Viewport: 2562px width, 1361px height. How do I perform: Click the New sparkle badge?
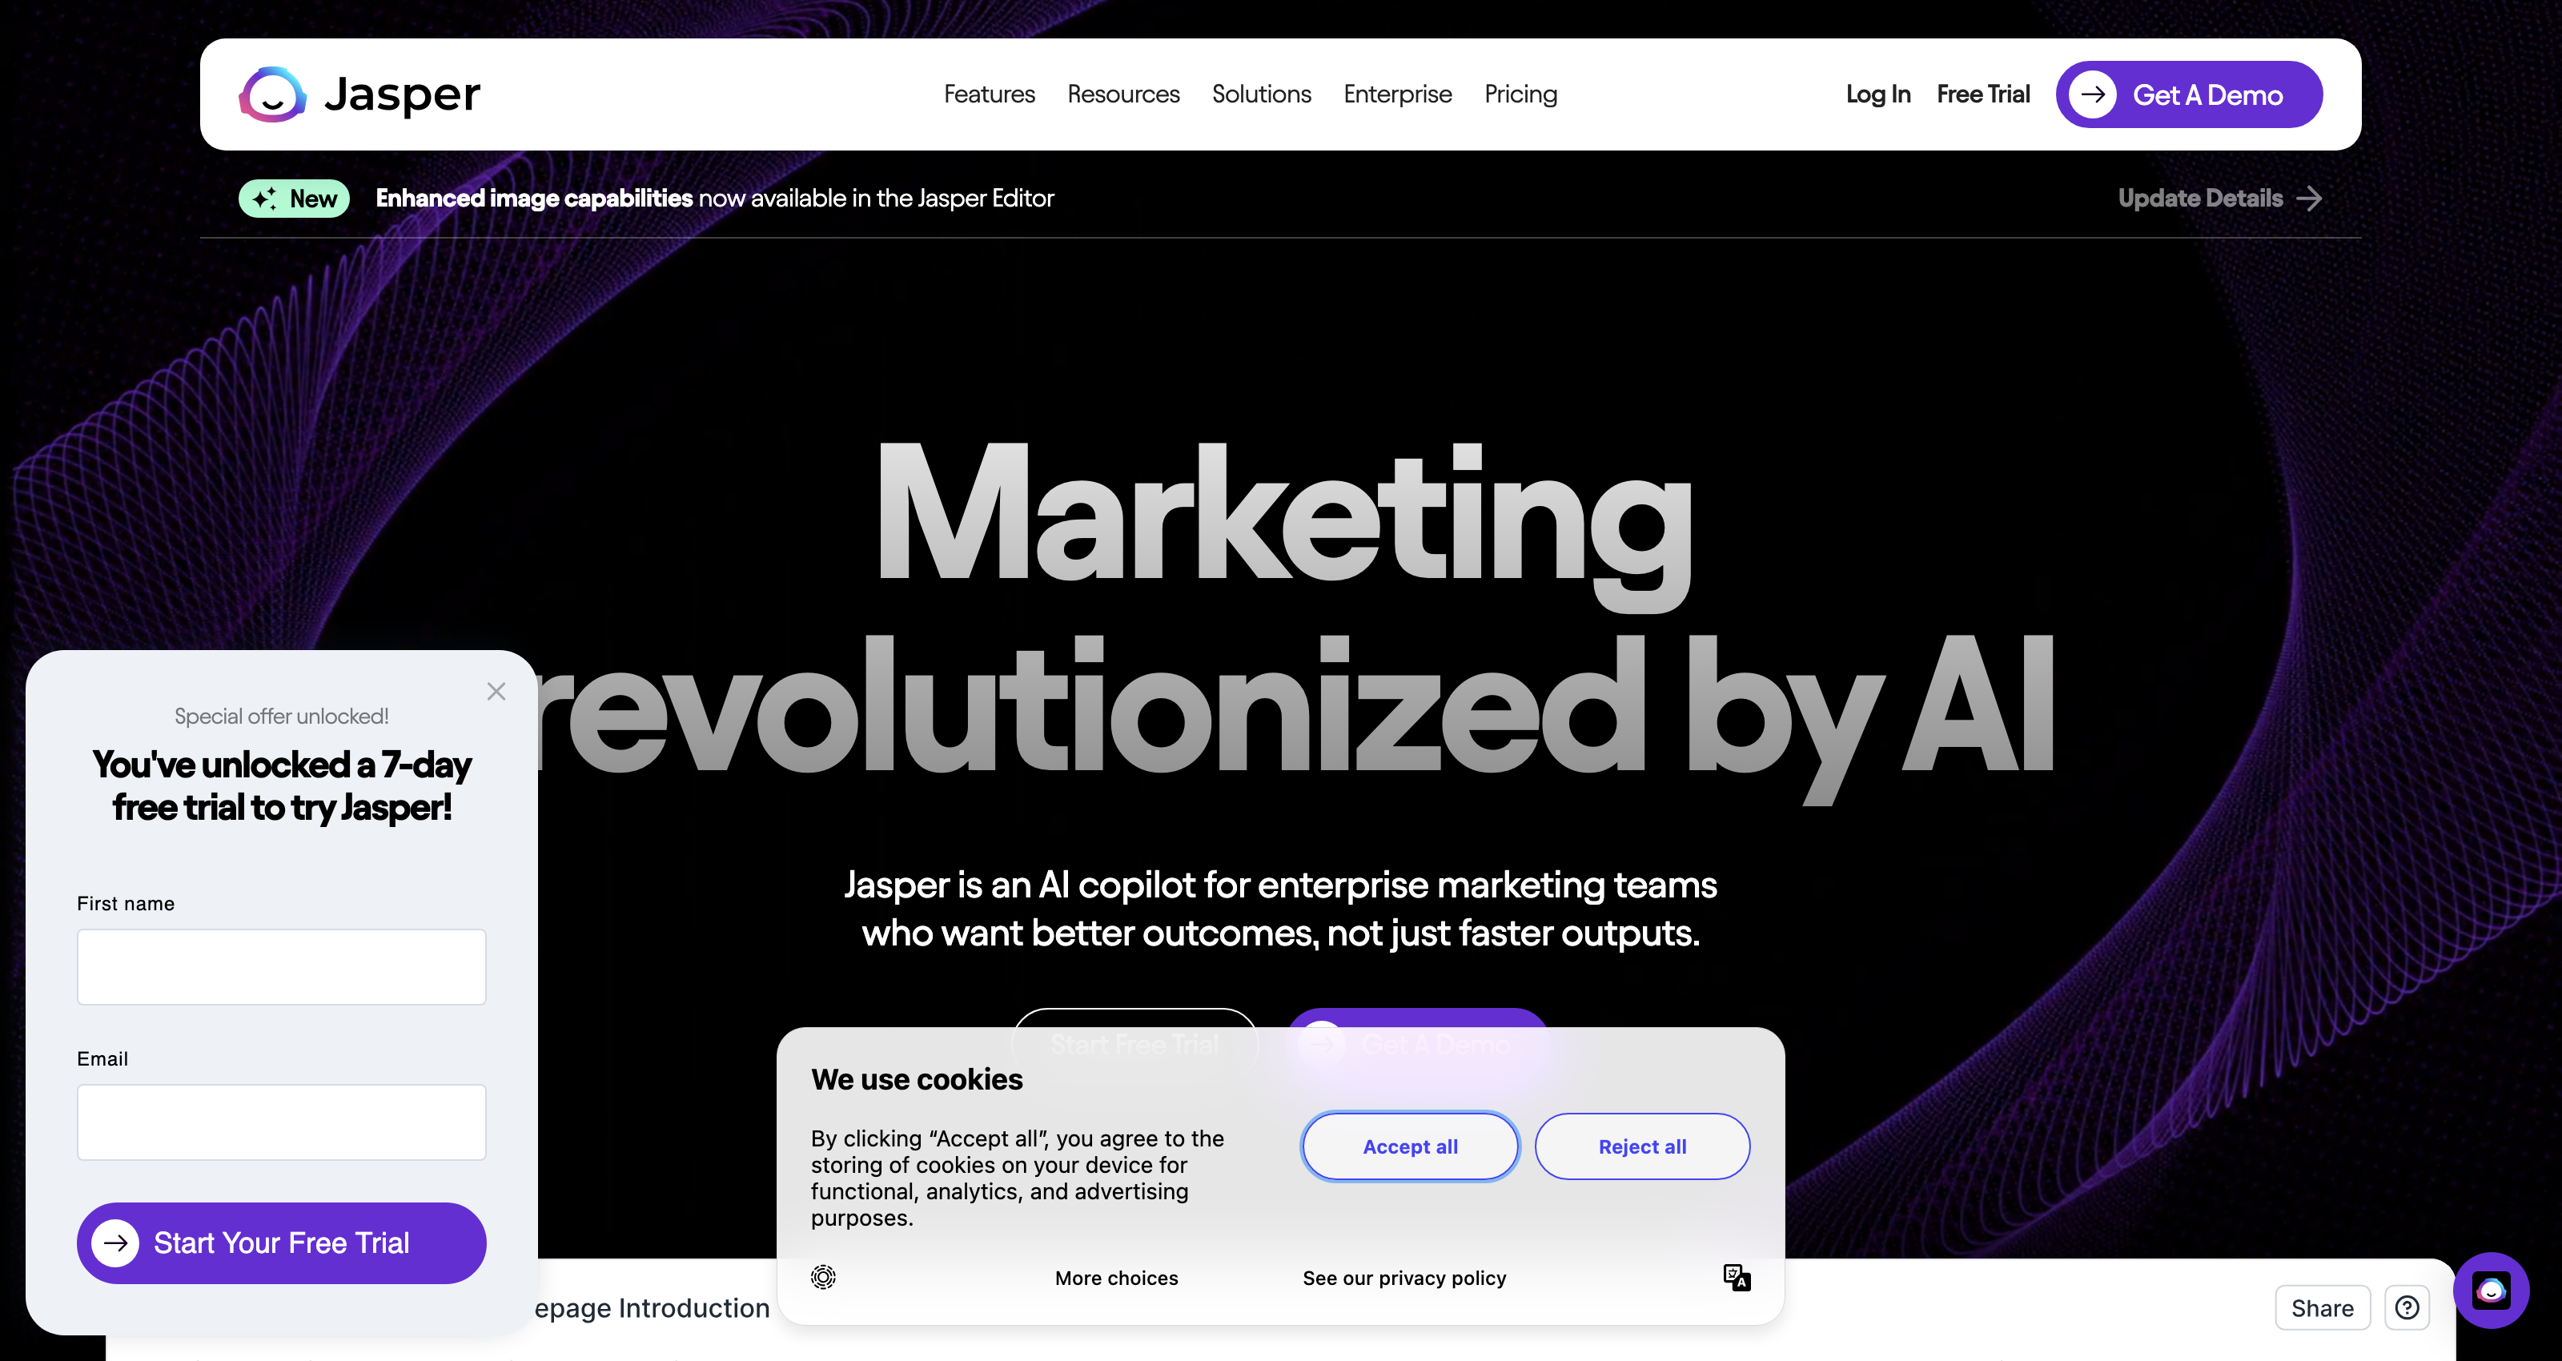pos(295,199)
